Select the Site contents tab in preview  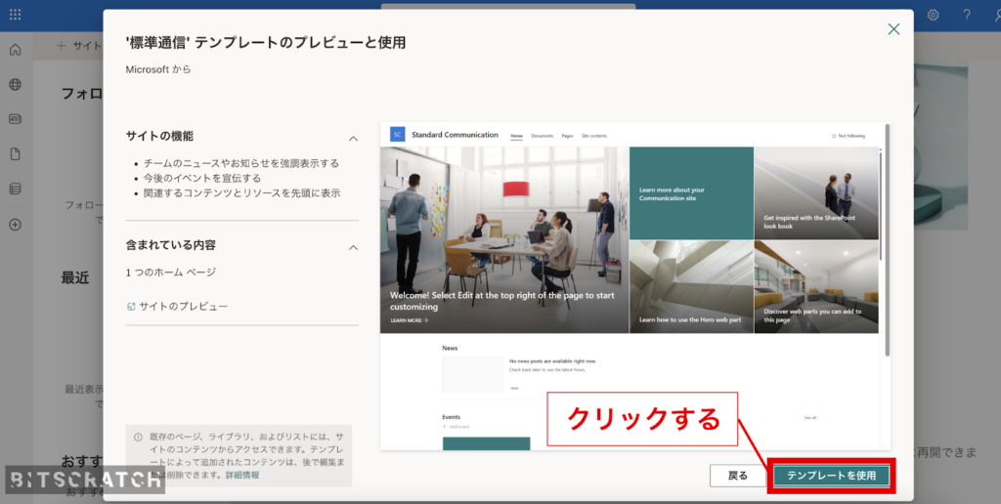pyautogui.click(x=593, y=136)
